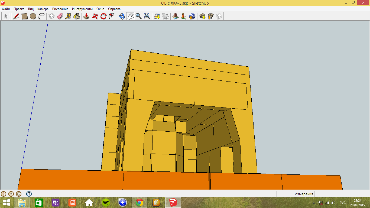Viewport: 370px width, 208px height.
Task: Pick the Eraser tool
Action: (x=60, y=16)
